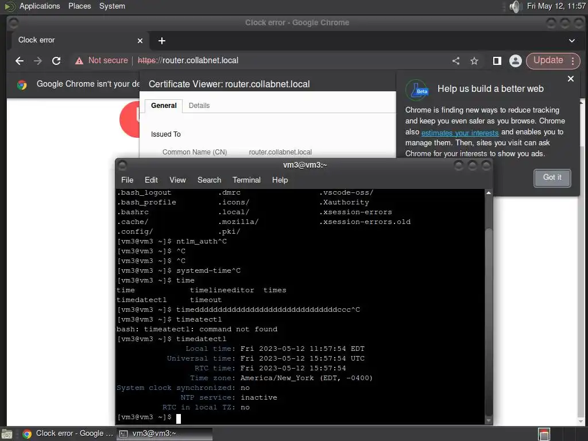The height and width of the screenshot is (441, 588).
Task: Click the show desktop icon in bottom panel
Action: pos(7,434)
